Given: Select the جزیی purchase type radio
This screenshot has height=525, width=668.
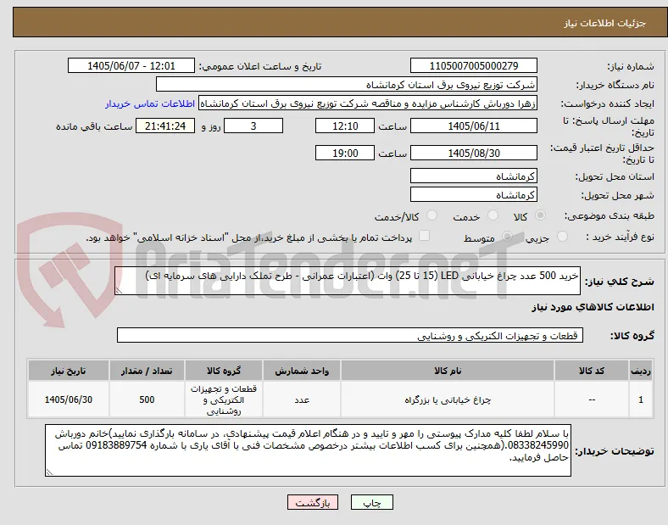Looking at the screenshot, I should click(x=562, y=236).
